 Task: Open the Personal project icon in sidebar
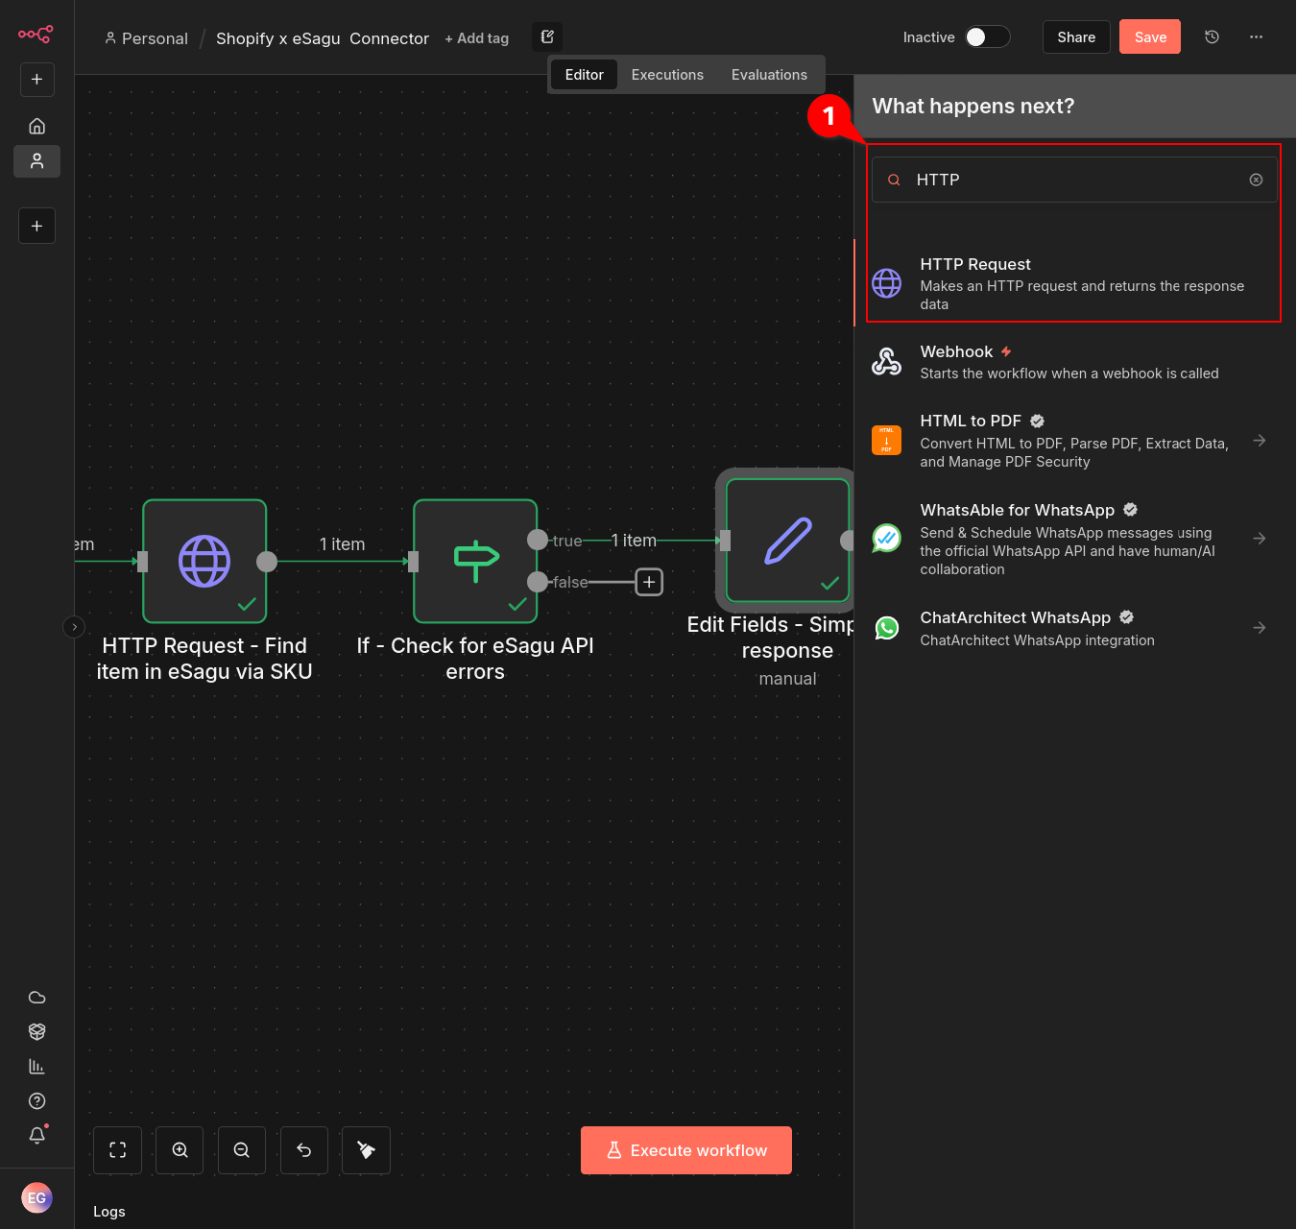[x=36, y=161]
